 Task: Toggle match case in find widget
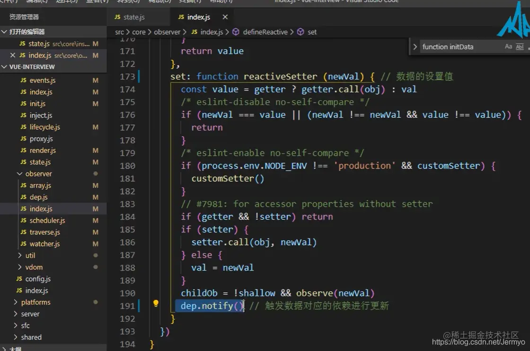[508, 47]
